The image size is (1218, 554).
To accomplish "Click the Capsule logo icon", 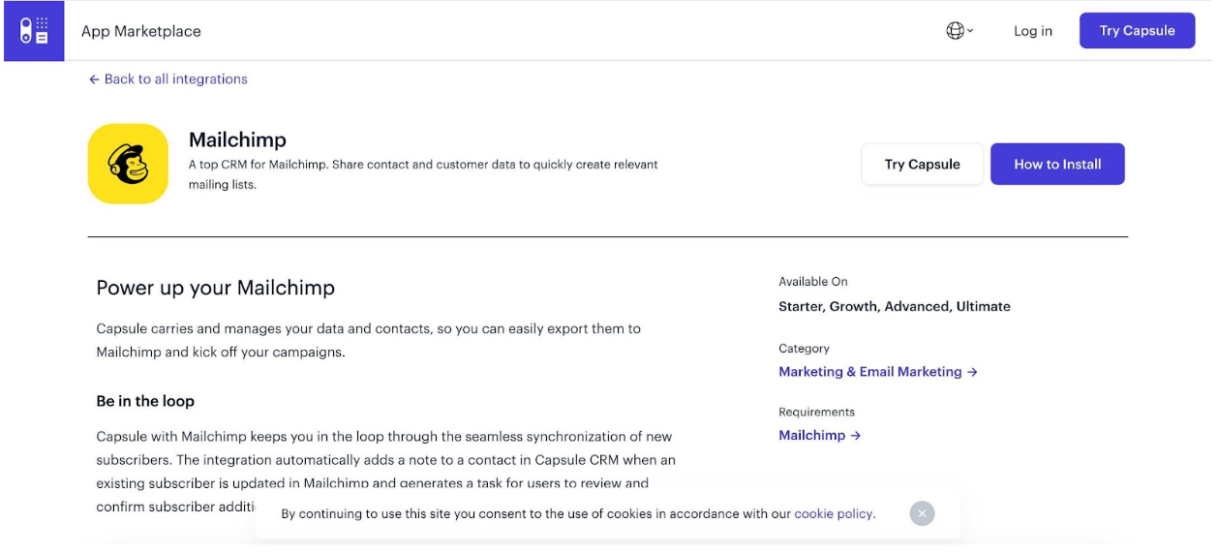I will tap(34, 31).
